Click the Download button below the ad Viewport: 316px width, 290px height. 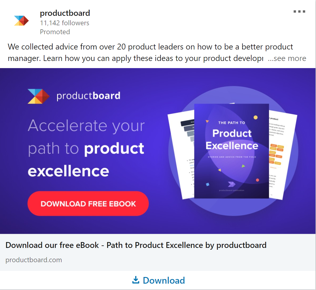point(158,280)
